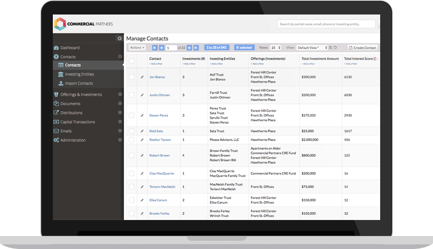Expand the Distributions section

point(120,113)
